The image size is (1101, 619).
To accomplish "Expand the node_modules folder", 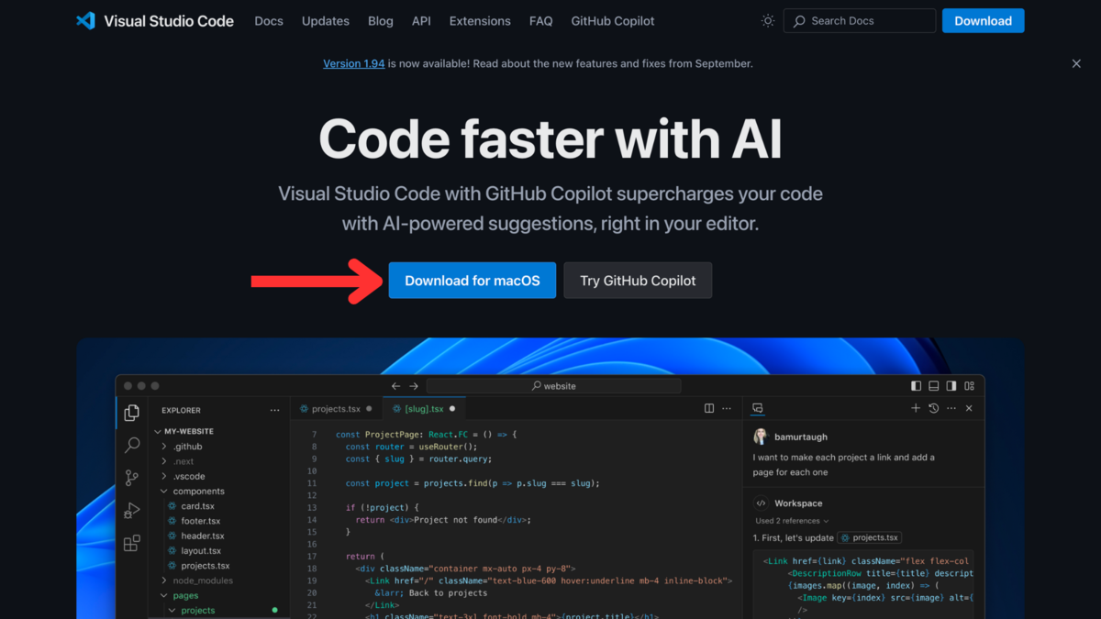I will (x=164, y=580).
